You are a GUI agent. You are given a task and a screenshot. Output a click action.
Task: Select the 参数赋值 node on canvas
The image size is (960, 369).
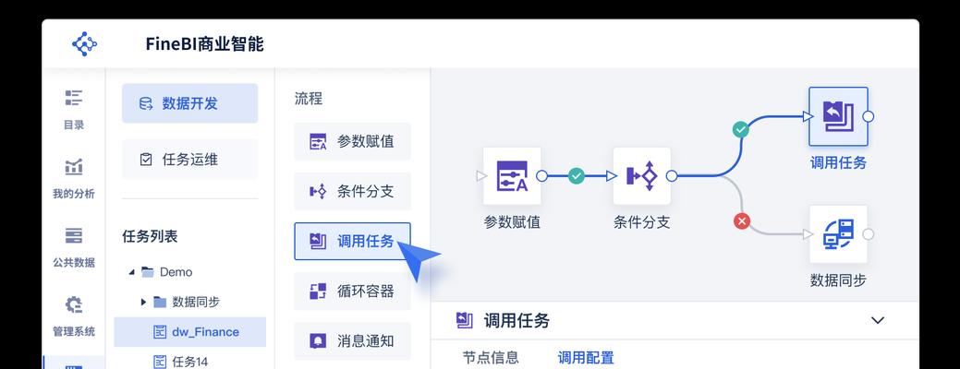coord(512,176)
